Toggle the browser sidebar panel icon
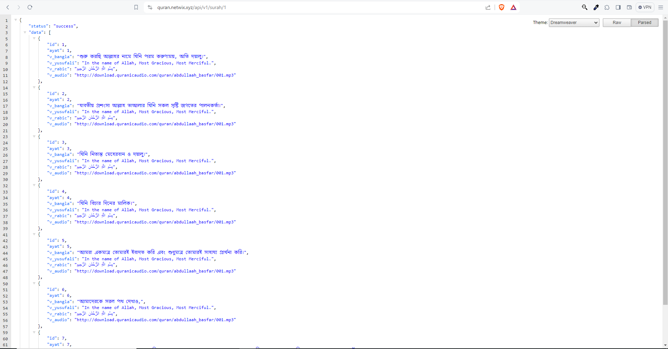The width and height of the screenshot is (668, 349). point(618,7)
